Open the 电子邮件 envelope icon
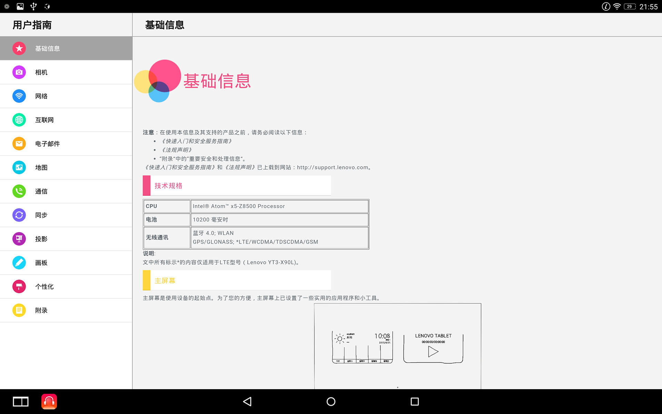Viewport: 662px width, 414px height. pyautogui.click(x=19, y=144)
